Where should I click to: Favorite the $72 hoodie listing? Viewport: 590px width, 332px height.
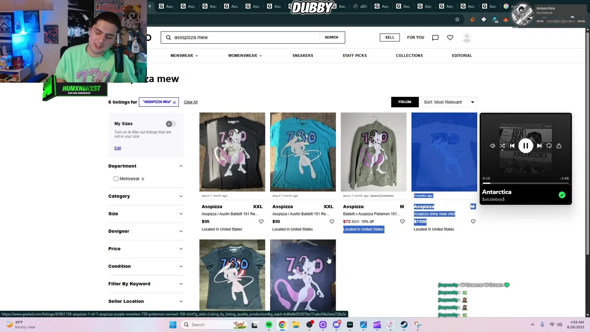402,222
